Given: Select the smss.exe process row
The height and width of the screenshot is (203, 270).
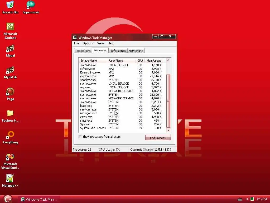Looking at the screenshot, I should pyautogui.click(x=121, y=121).
